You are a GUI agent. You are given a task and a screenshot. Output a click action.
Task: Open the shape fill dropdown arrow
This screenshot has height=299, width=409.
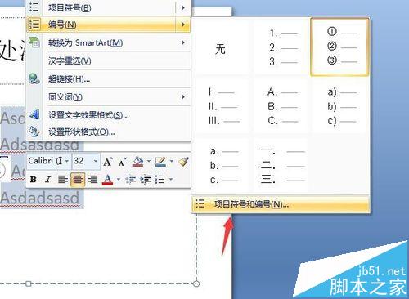[149, 161]
